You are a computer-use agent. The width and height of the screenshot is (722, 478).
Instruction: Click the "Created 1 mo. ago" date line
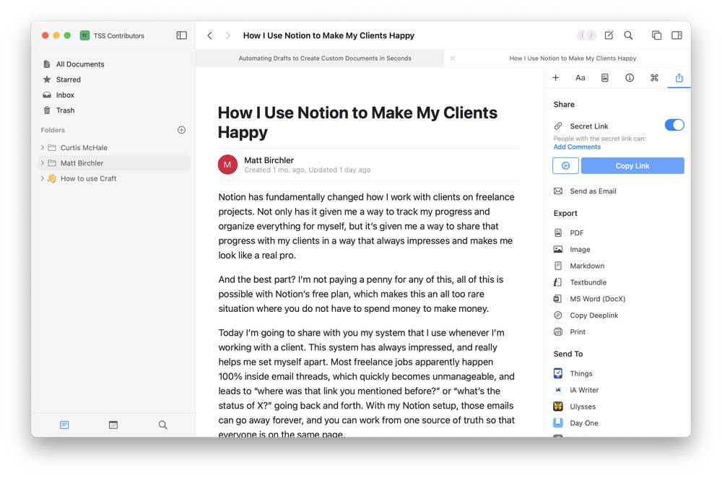pos(307,170)
